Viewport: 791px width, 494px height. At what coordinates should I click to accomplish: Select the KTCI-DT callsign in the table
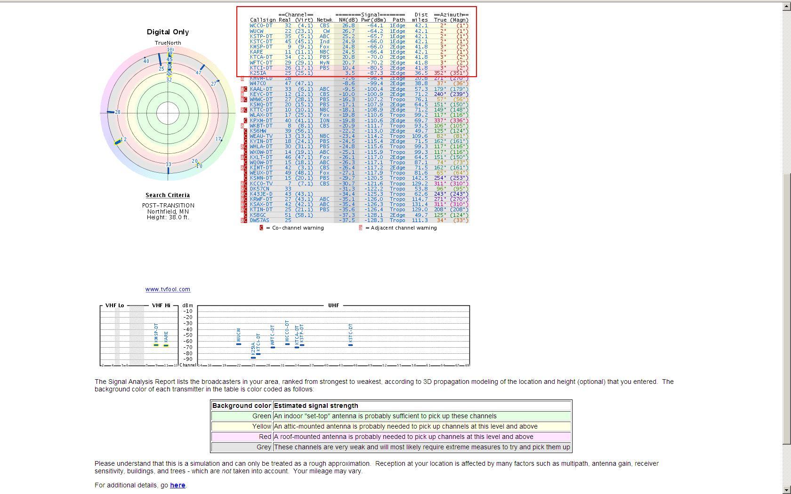click(261, 68)
